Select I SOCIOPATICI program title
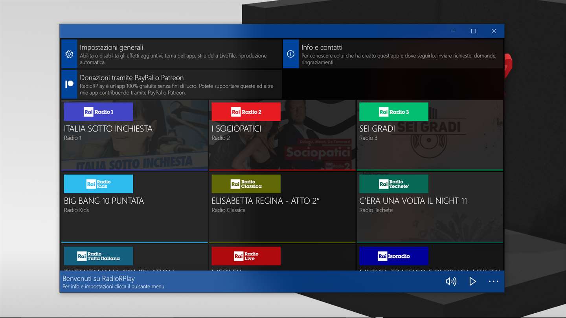Viewport: 566px width, 318px height. pos(236,129)
